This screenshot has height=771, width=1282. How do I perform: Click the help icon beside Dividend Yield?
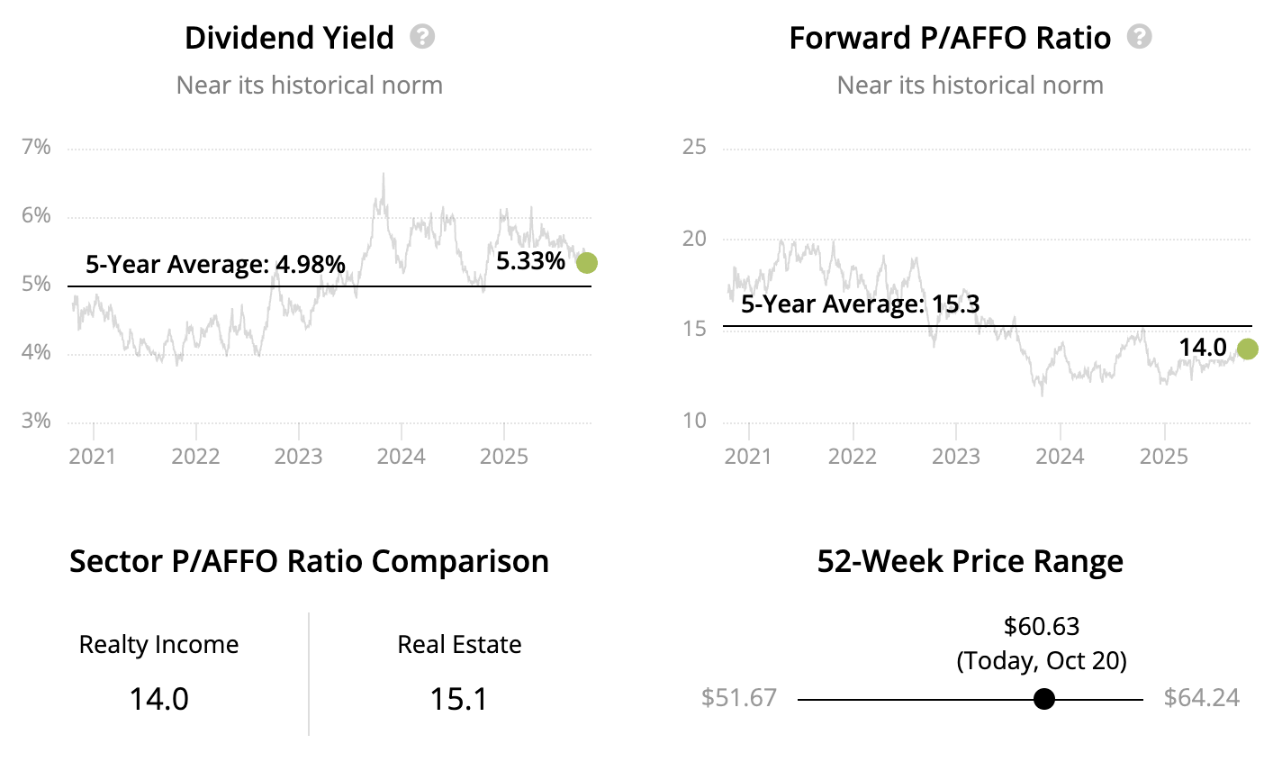(x=422, y=37)
